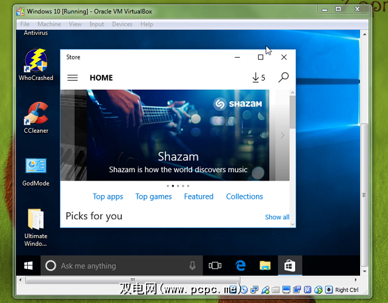388x303 pixels.
Task: Click the Store taskbar icon
Action: coord(290,265)
